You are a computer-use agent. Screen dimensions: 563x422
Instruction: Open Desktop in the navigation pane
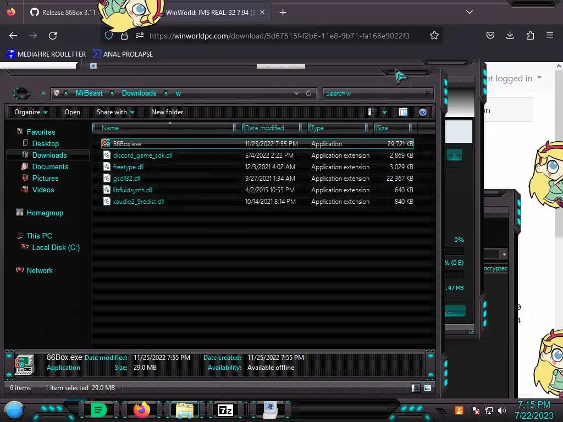coord(45,143)
